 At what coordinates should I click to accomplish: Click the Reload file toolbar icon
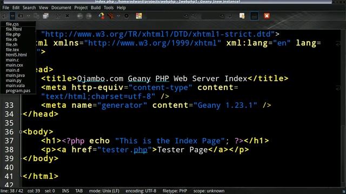click(x=58, y=16)
